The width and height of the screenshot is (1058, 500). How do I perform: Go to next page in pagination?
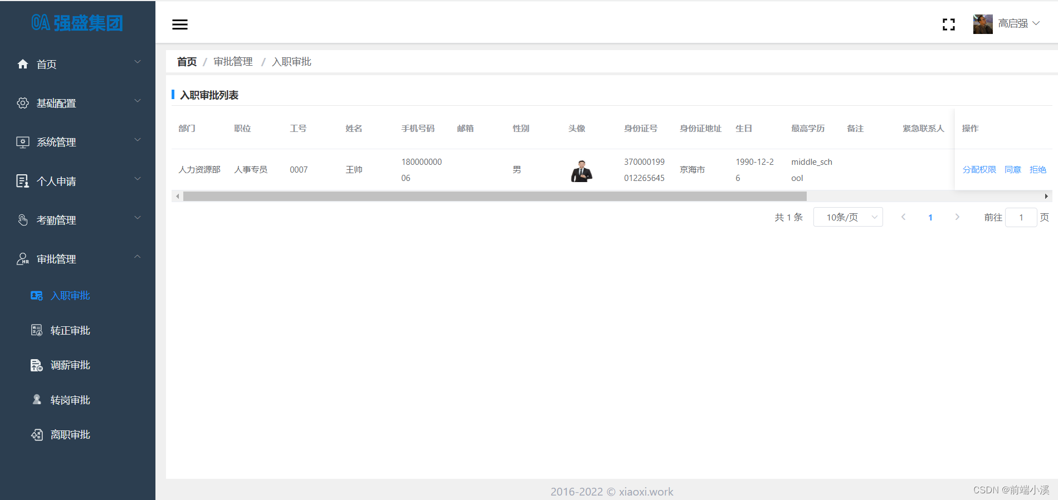point(957,217)
